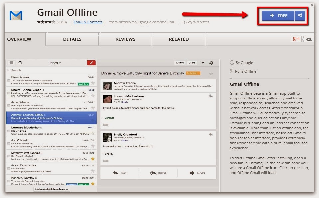Check the Shelly, Anna, Eileen email checkbox
This screenshot has height=198, width=319.
click(x=9, y=93)
